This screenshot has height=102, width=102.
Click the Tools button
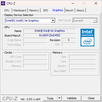[x=50, y=98]
